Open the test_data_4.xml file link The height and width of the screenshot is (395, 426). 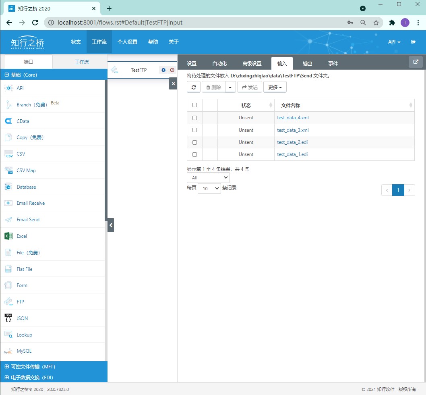tap(293, 118)
